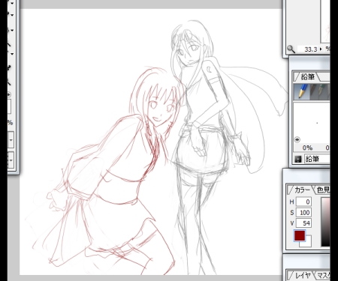Choose the dark pencil preset beside blue pencil
This screenshot has width=338, height=281.
pos(314,91)
